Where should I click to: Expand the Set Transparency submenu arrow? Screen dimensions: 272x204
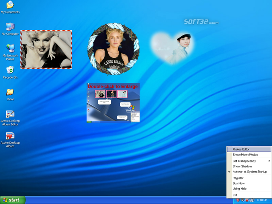pyautogui.click(x=269, y=161)
